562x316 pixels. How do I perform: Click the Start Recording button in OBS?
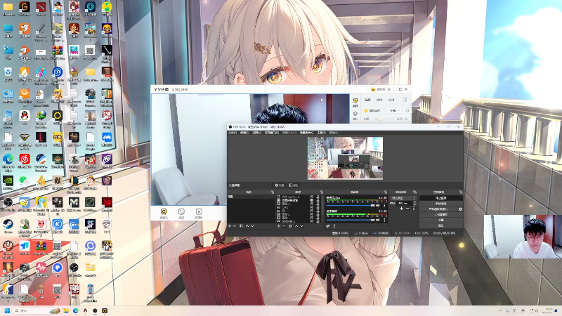[440, 204]
